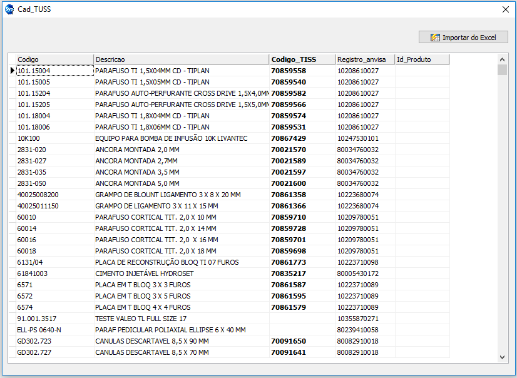Click the scrollbar up arrow
The width and height of the screenshot is (517, 378).
coord(502,59)
